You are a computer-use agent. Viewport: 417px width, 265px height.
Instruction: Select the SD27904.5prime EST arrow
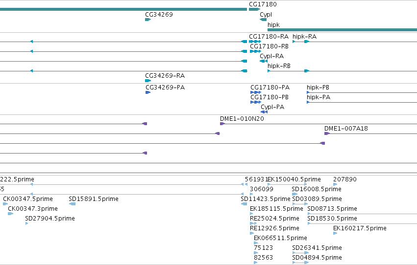(26, 223)
